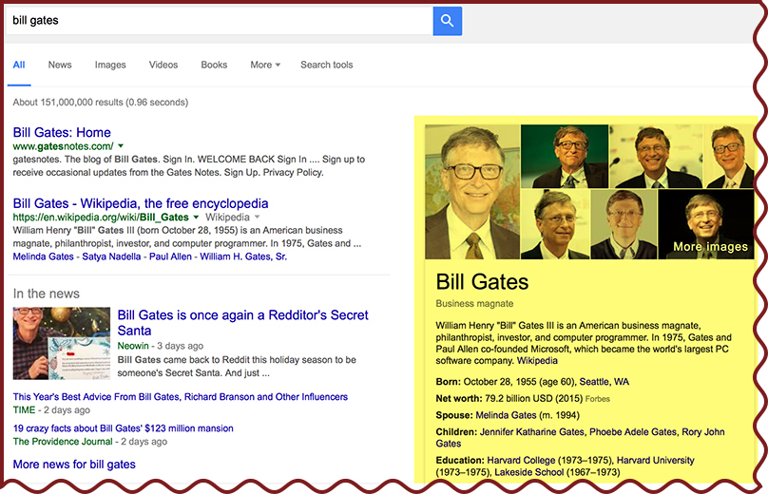Click the 'In the news' heading

pyautogui.click(x=46, y=294)
